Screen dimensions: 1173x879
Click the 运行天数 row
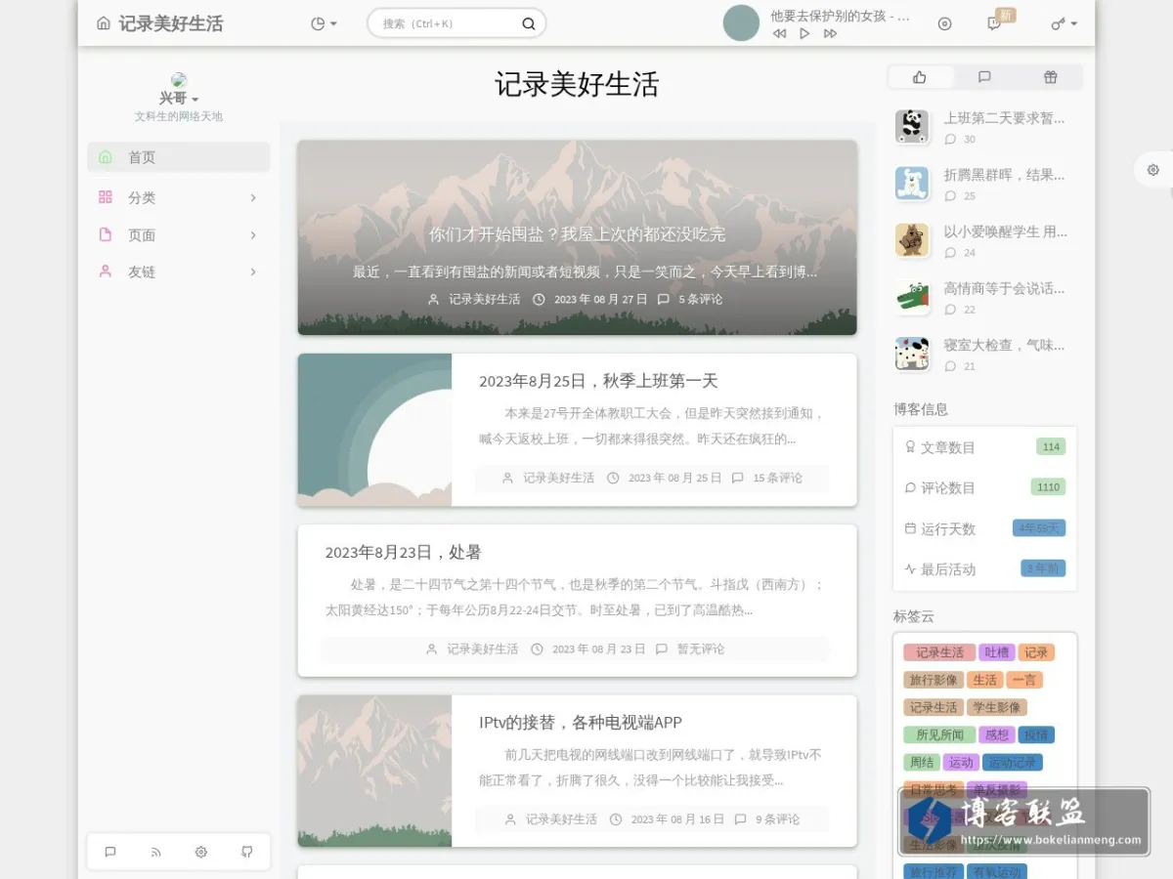[985, 528]
